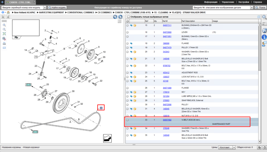
Task: Open 15.45 reference tag in diagram
Action: pyautogui.click(x=29, y=85)
